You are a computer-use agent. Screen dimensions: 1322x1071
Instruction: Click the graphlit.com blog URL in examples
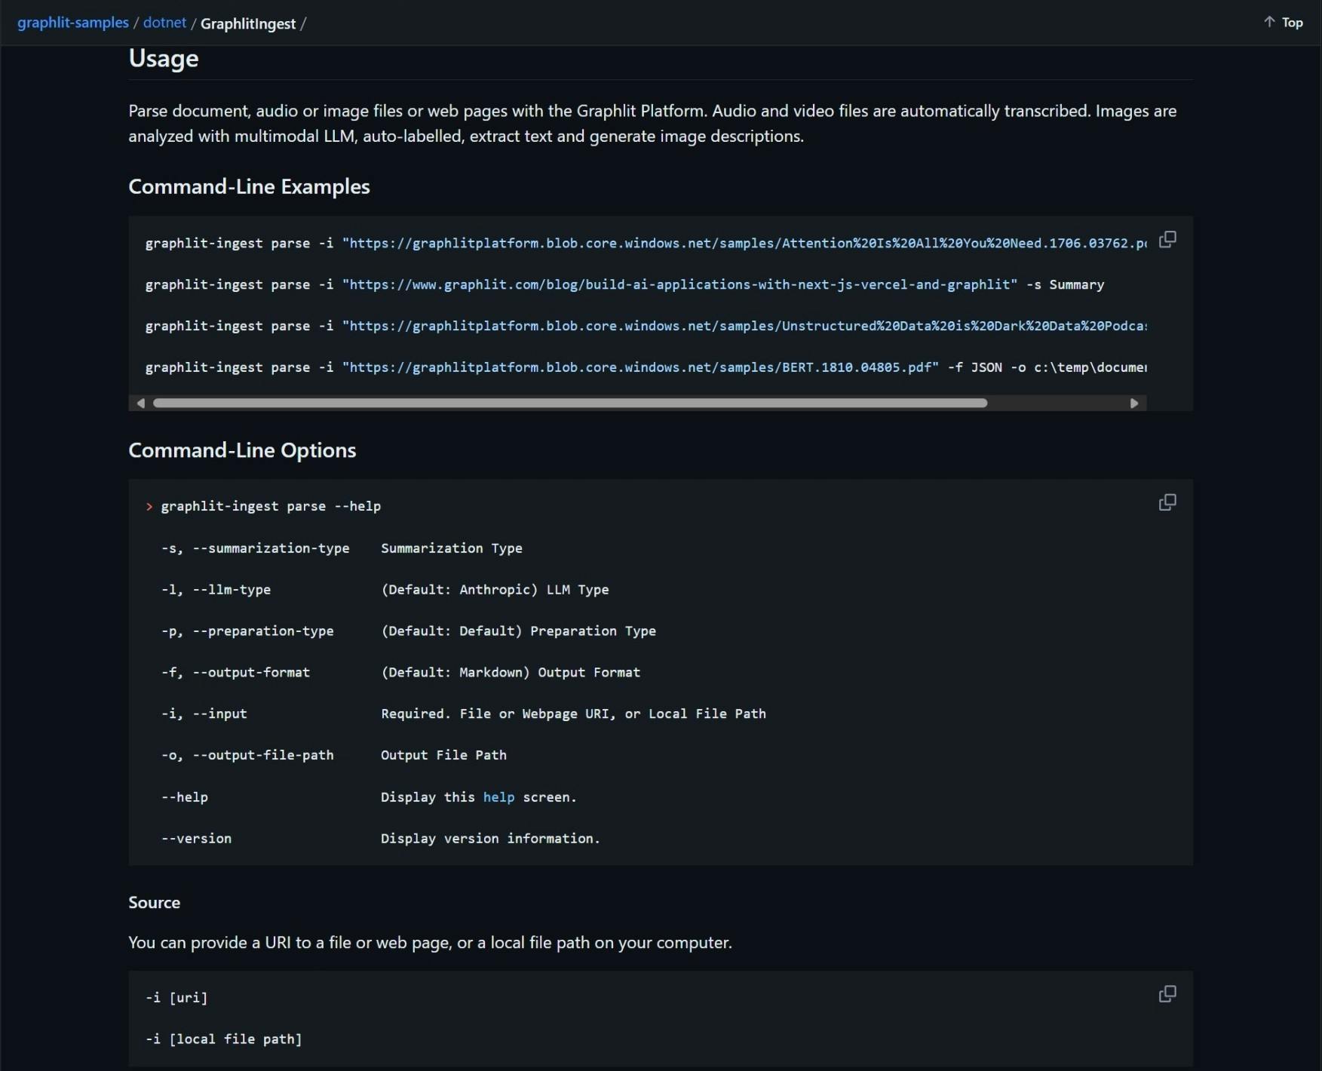(679, 284)
